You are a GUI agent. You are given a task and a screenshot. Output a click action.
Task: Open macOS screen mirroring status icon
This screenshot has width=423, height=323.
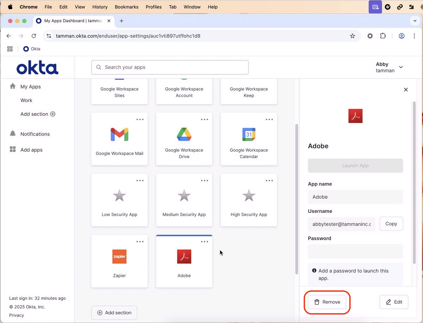point(375,7)
